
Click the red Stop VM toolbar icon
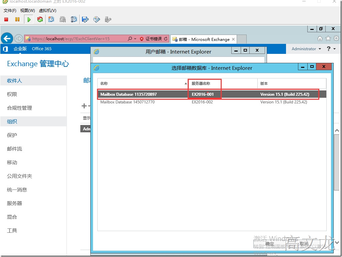(6, 20)
